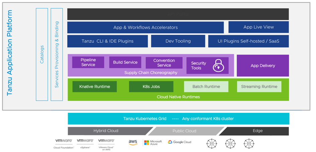This screenshot has height=152, width=316.
Task: Open the App Delivery block
Action: (x=263, y=65)
